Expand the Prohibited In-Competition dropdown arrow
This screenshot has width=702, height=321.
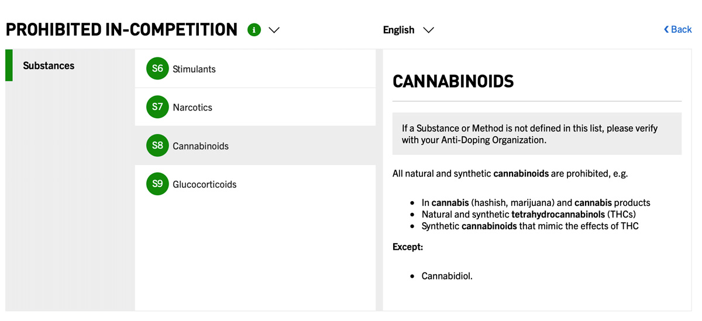(274, 30)
